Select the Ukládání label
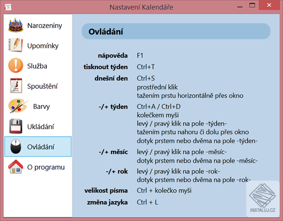Image resolution: width=283 pixels, height=221 pixels. coord(40,127)
